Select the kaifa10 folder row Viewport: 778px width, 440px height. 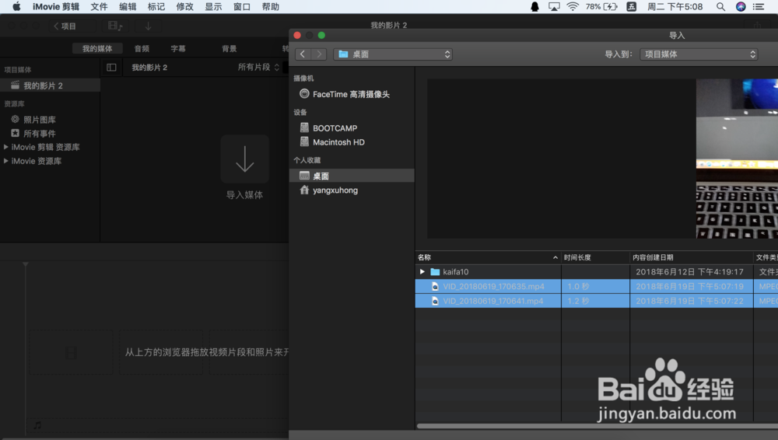point(597,272)
